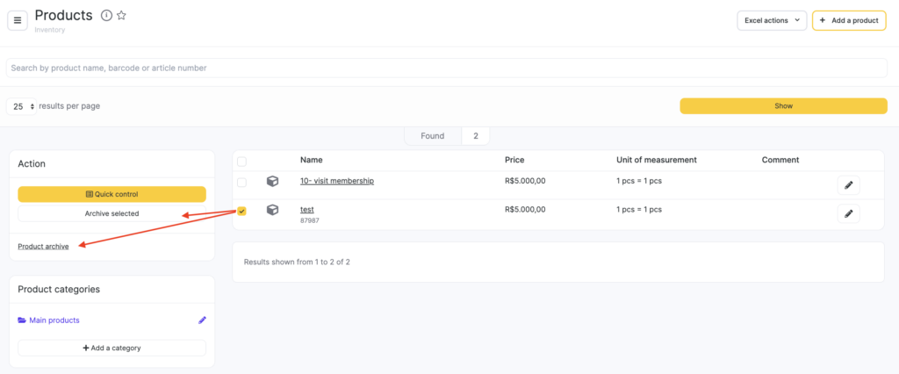Viewport: 899px width, 374px height.
Task: Star the Products page as favorite
Action: (122, 16)
